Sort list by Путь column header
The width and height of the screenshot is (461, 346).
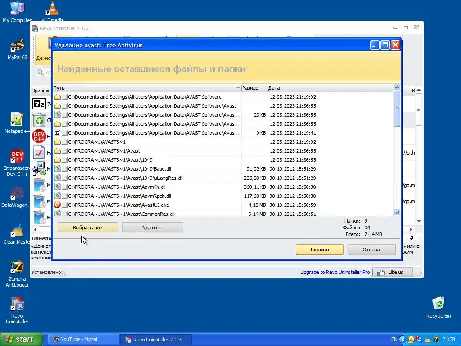147,88
